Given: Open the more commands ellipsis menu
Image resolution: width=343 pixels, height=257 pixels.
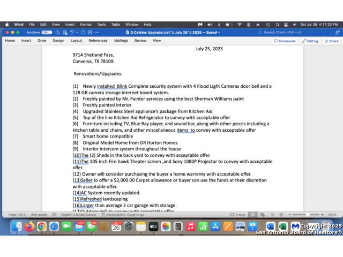Looking at the screenshot, I should [96, 33].
